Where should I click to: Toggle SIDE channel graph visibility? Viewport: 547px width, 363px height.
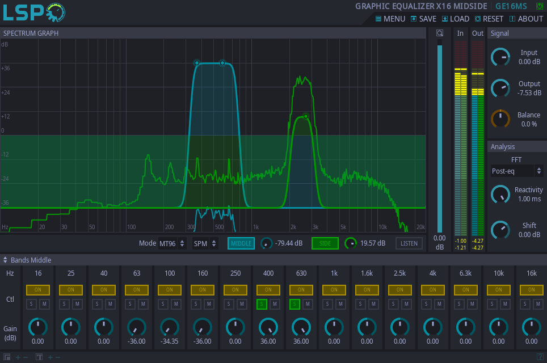click(325, 243)
